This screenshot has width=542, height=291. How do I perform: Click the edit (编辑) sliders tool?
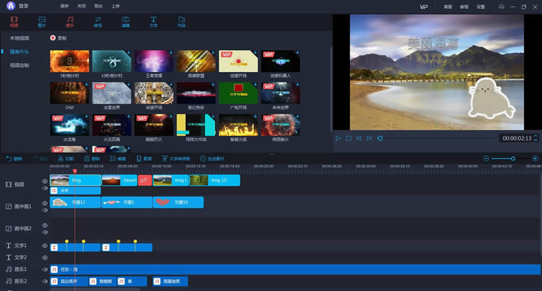point(118,159)
